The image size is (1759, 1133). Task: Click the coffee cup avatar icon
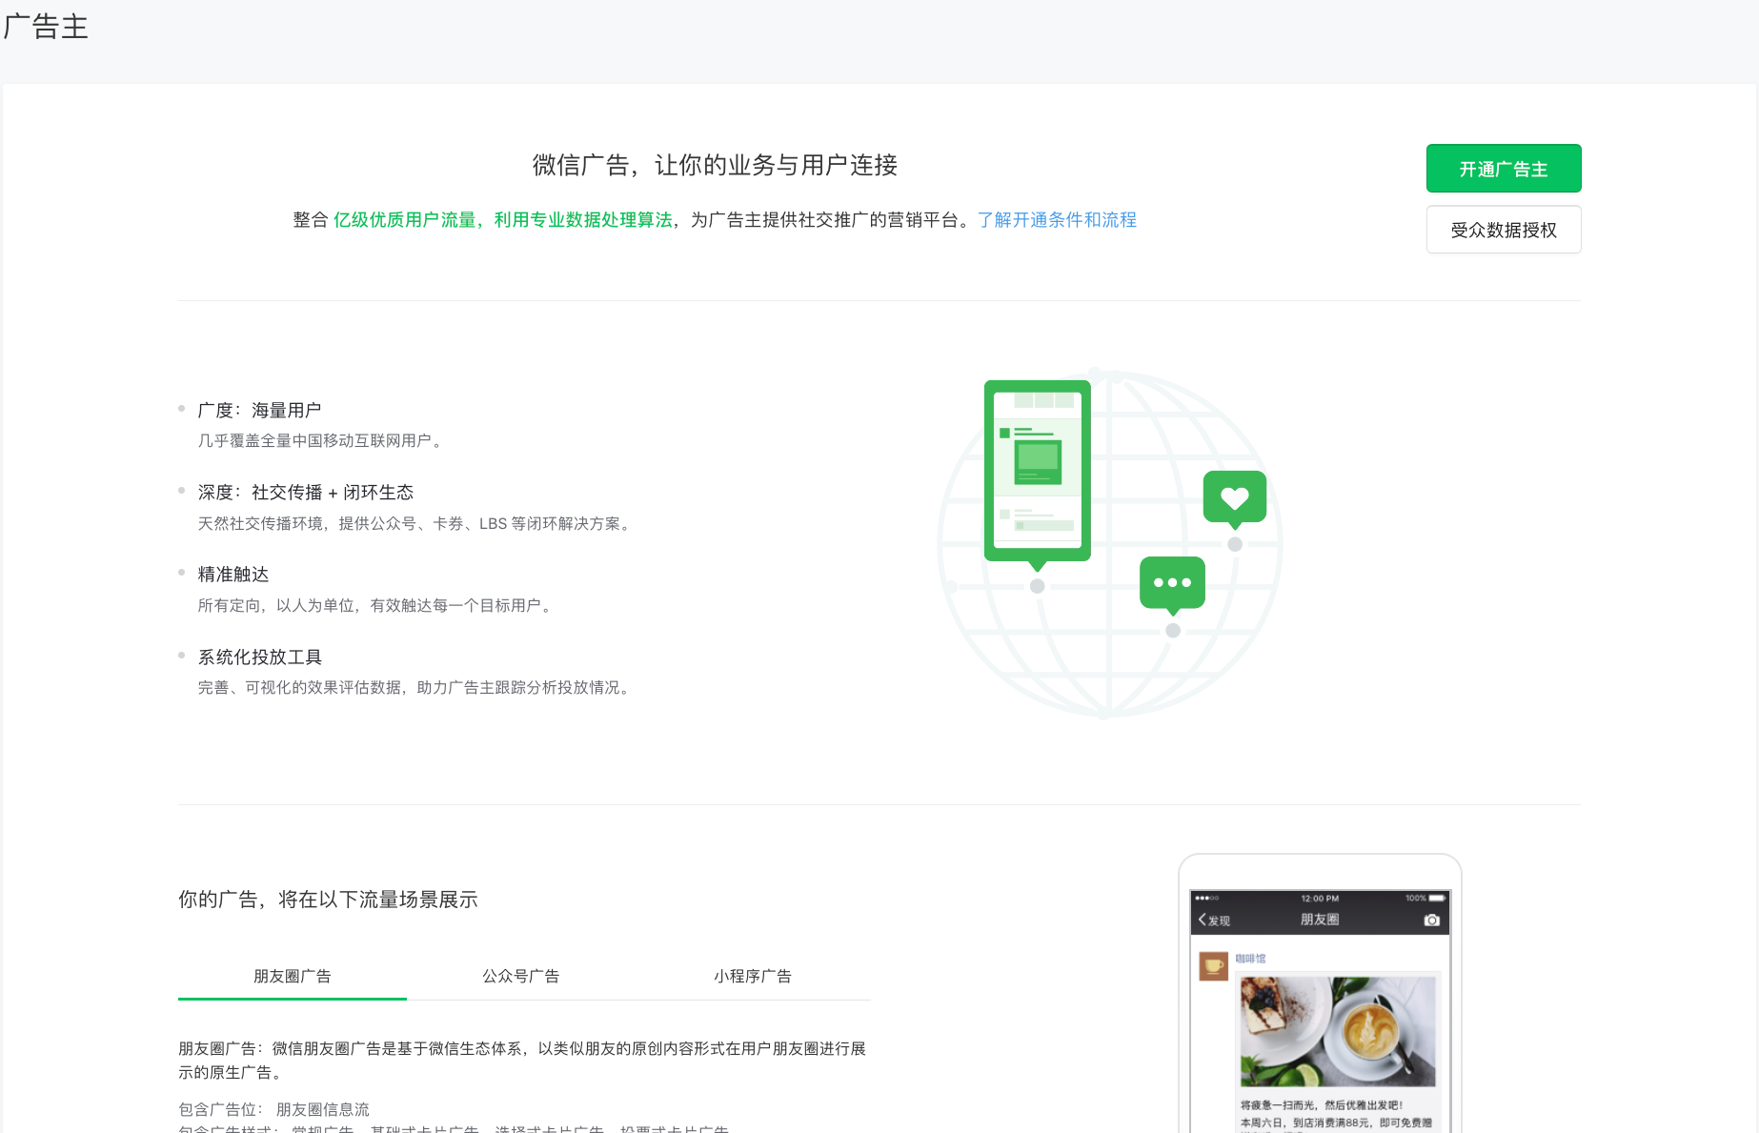click(1213, 965)
